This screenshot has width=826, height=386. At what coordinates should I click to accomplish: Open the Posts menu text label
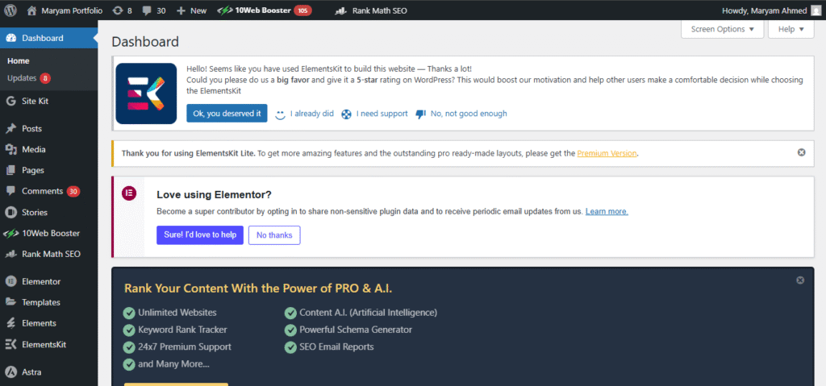[31, 128]
